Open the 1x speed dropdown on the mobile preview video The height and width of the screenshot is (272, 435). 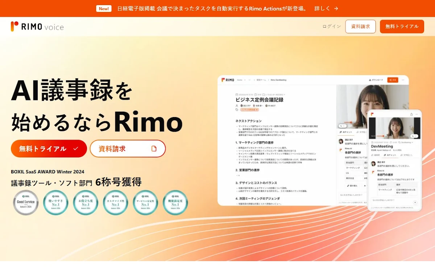tap(414, 136)
